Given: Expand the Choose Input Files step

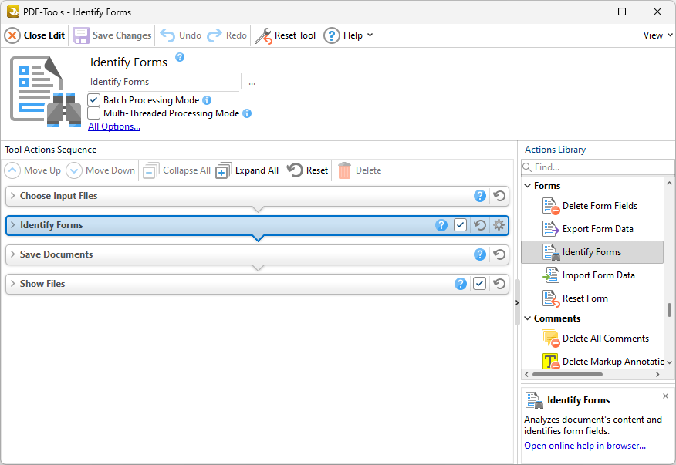Looking at the screenshot, I should (x=12, y=196).
